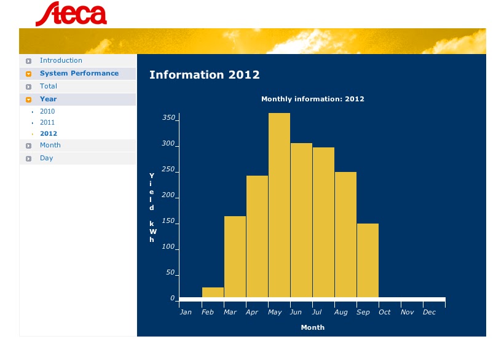The image size is (504, 339).
Task: Click the 'May' axis label
Action: pyautogui.click(x=275, y=312)
